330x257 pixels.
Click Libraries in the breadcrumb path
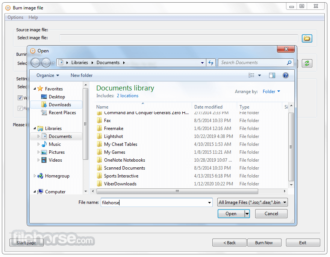[x=80, y=63]
